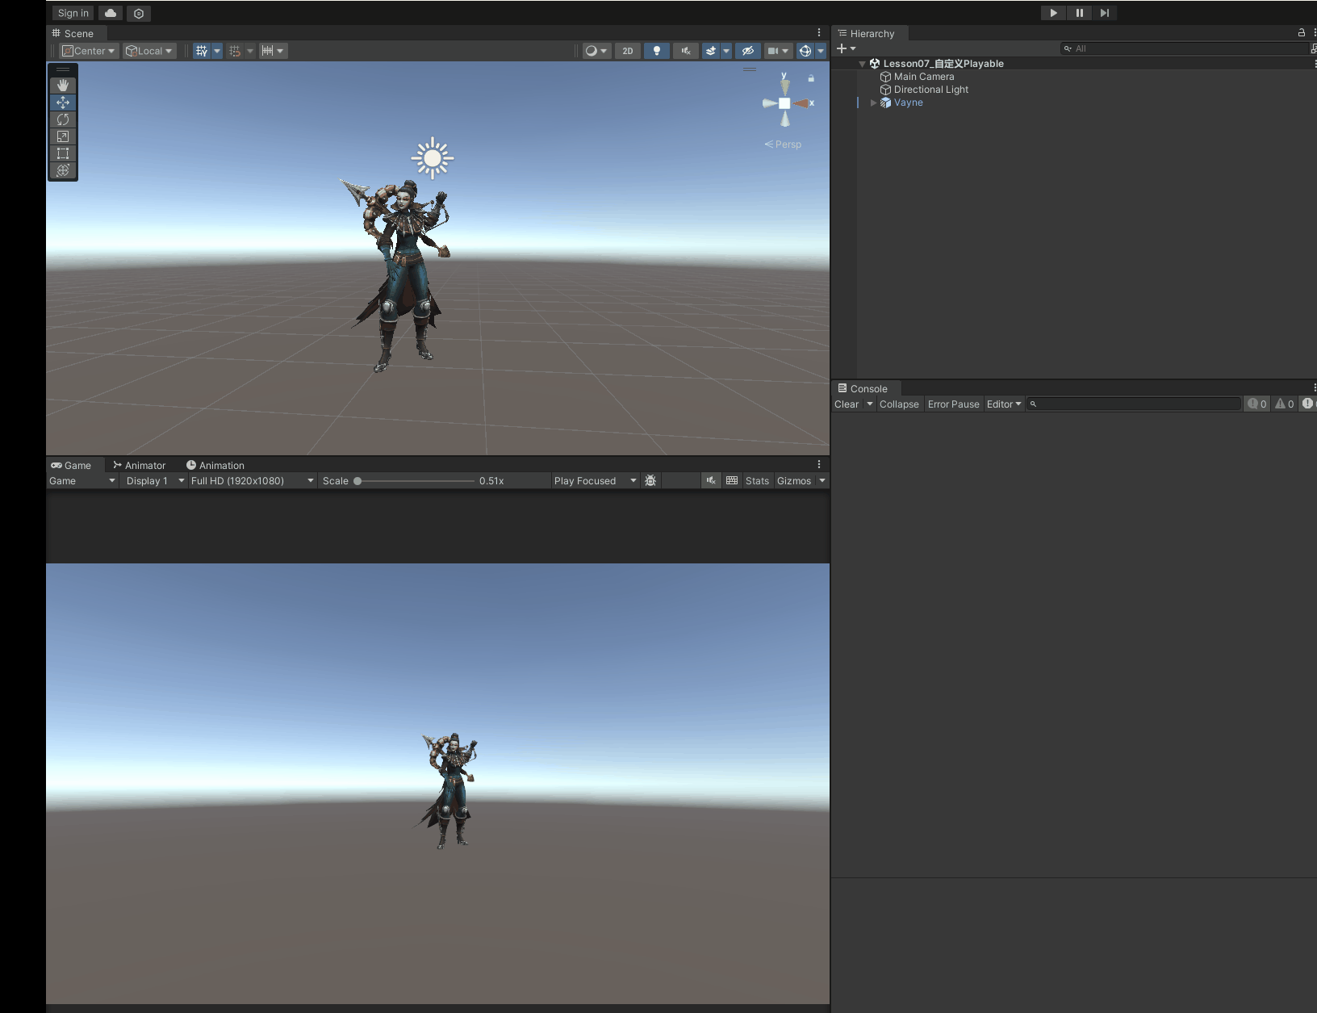
Task: Switch to the Animator tab
Action: tap(140, 466)
